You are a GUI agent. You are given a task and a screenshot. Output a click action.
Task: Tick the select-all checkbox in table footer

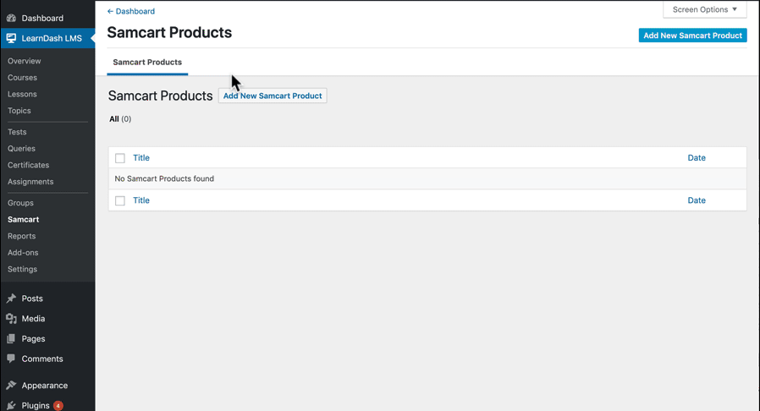pos(119,200)
